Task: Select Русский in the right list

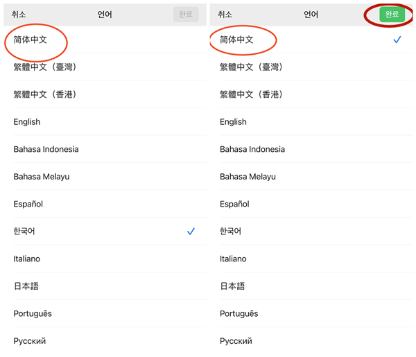Action: [236, 341]
